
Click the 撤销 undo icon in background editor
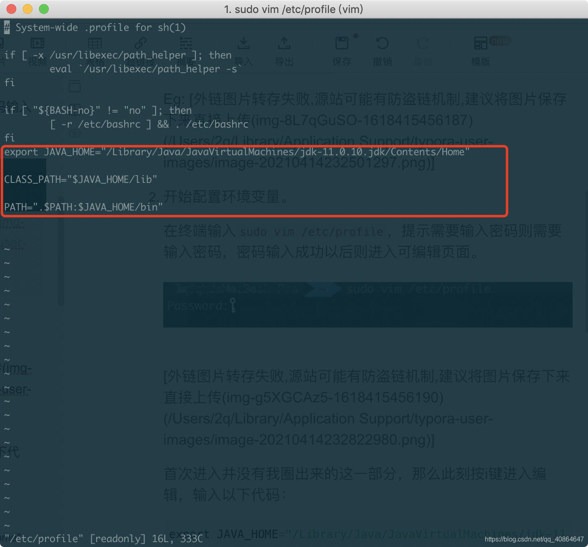coord(383,43)
